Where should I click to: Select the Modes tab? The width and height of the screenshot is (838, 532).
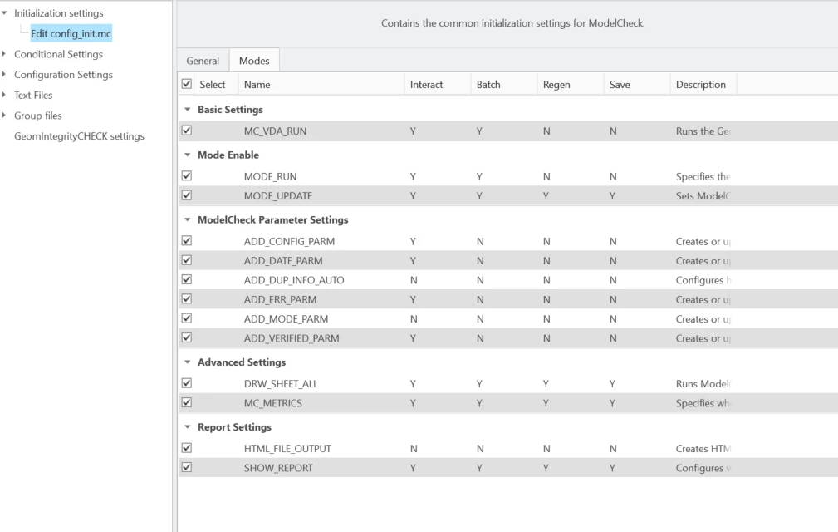click(x=254, y=61)
